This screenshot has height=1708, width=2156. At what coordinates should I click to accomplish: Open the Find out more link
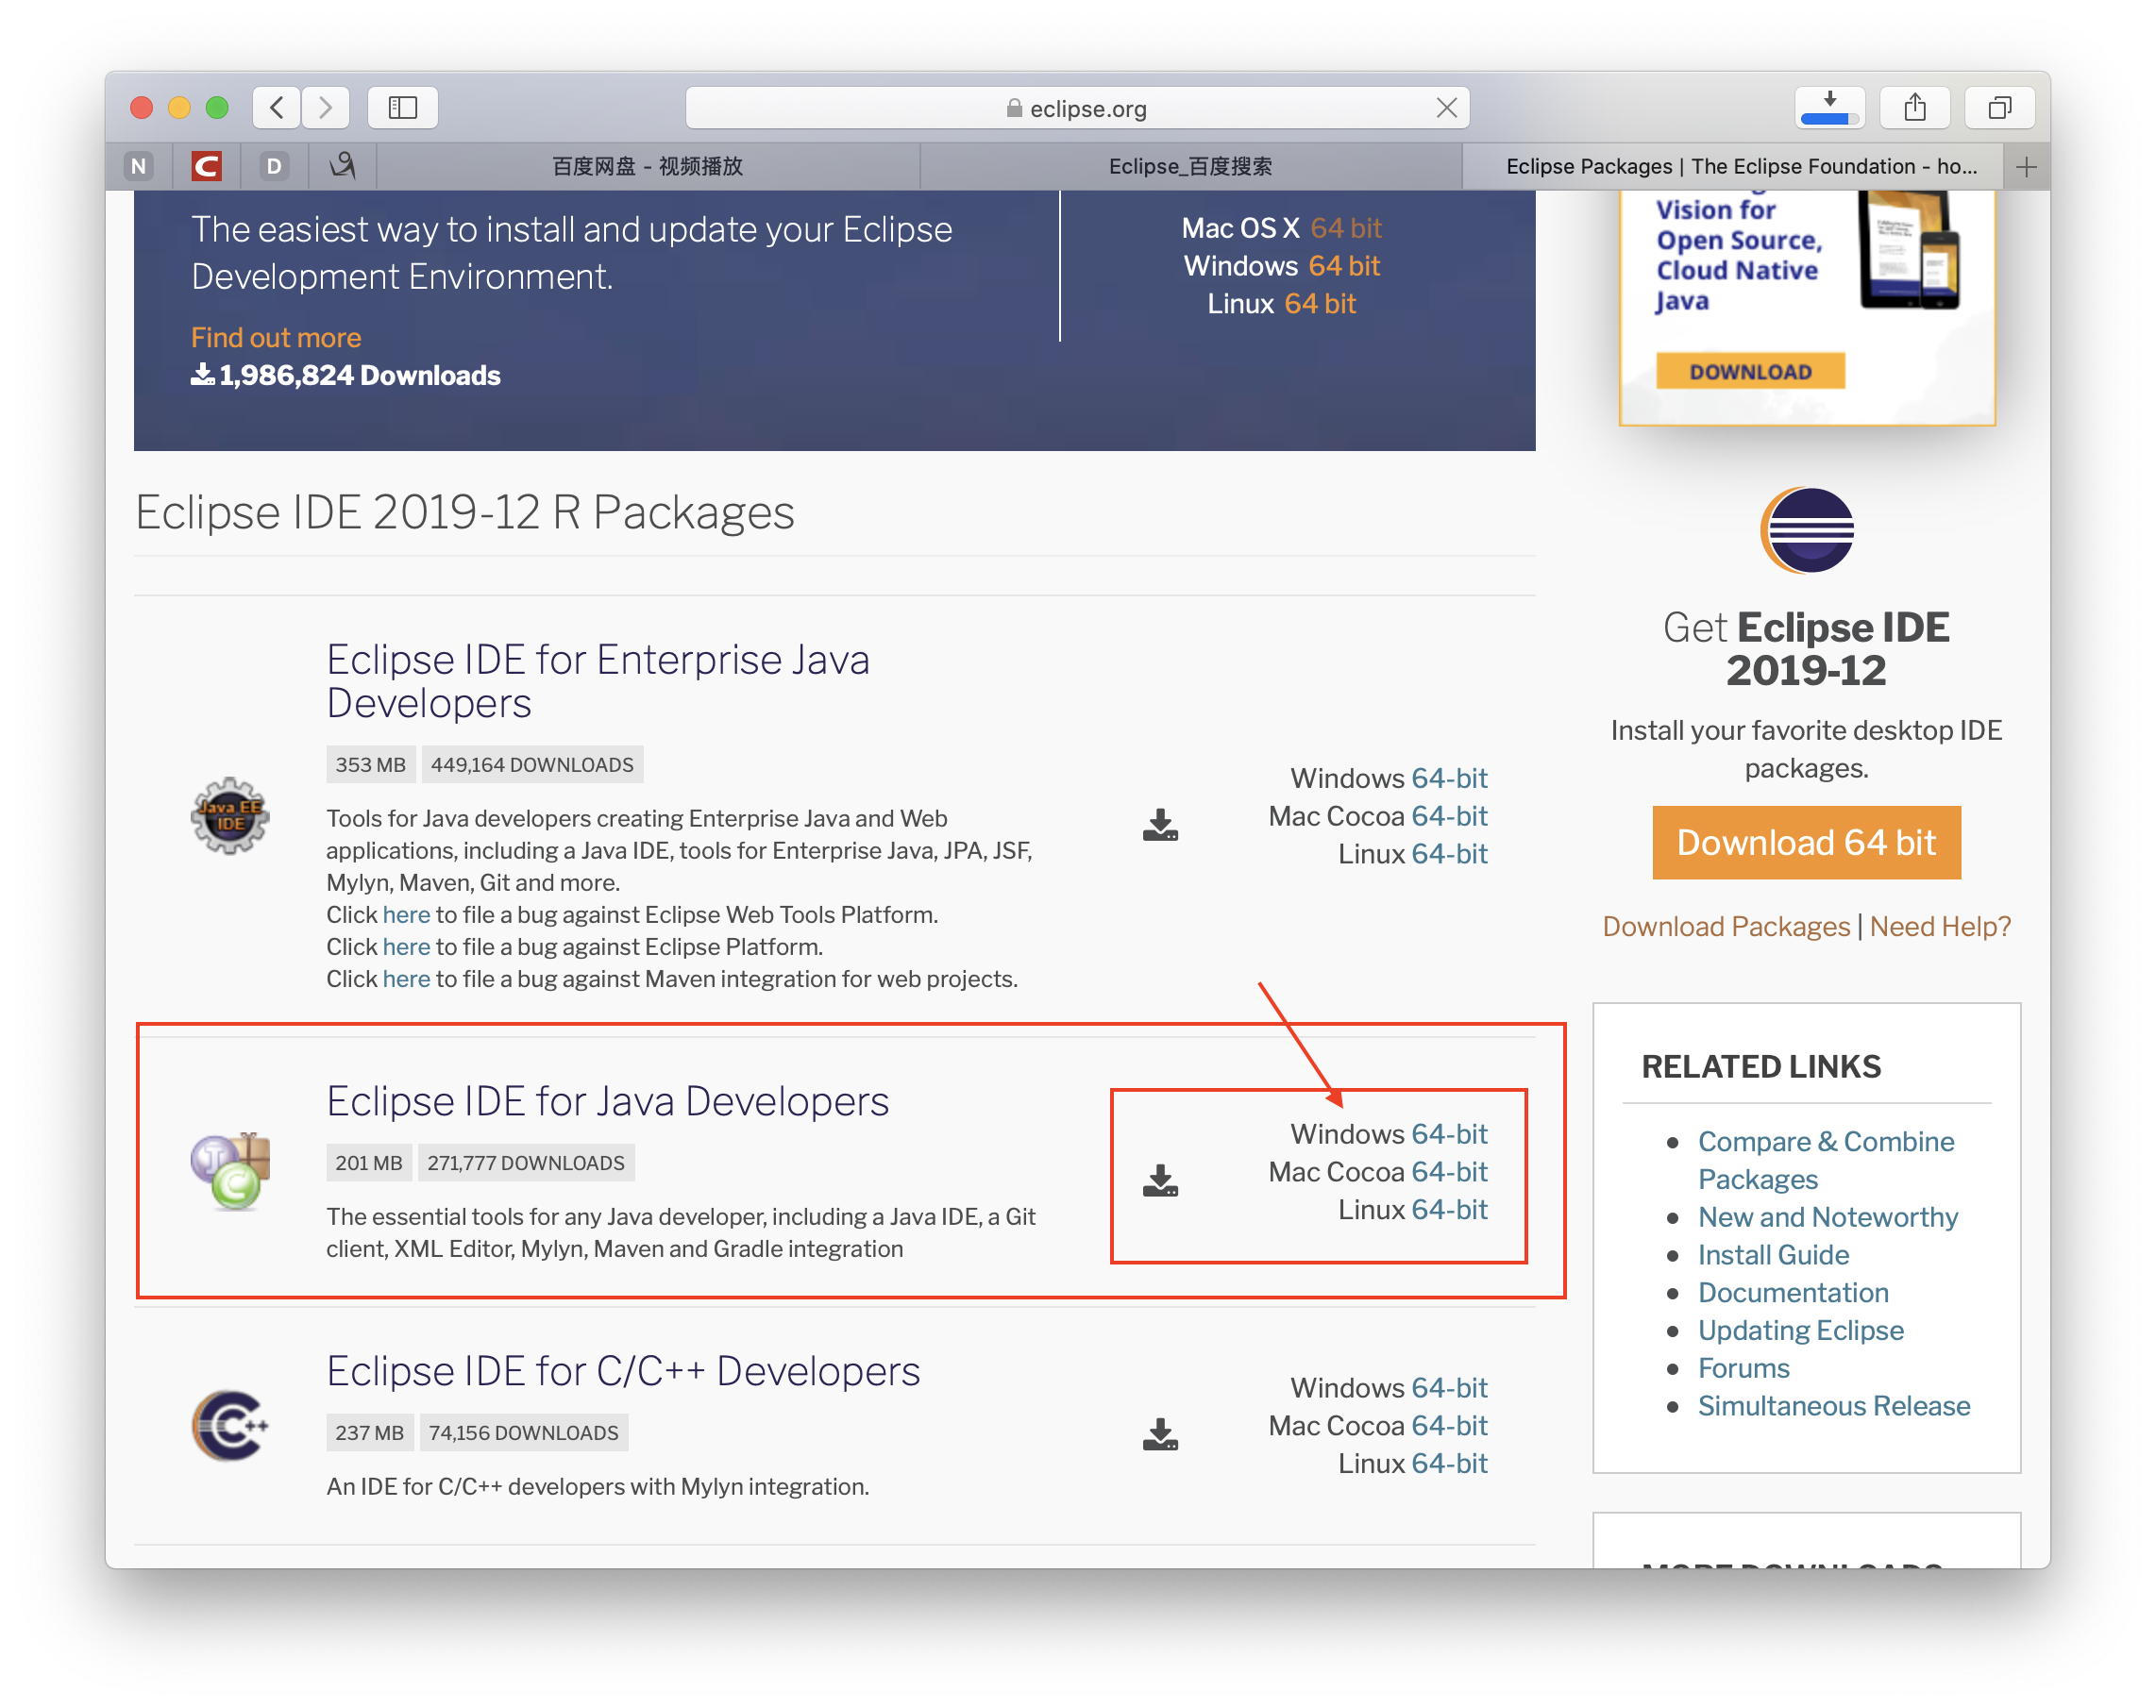[x=276, y=338]
